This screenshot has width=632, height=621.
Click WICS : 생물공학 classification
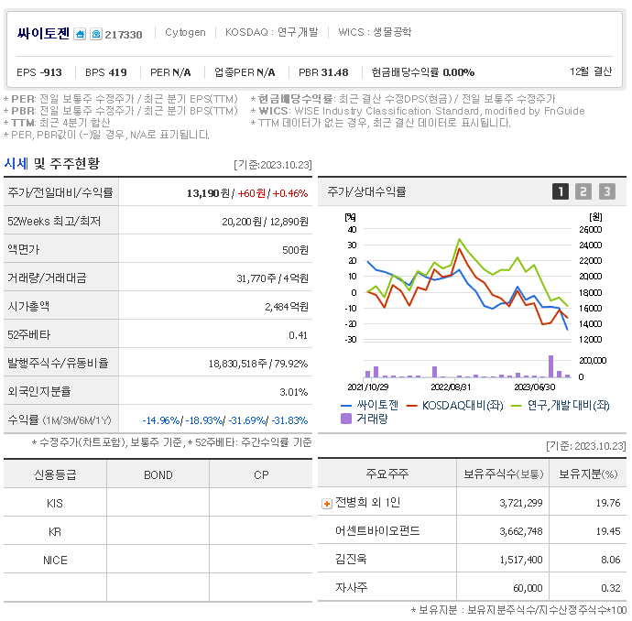coord(375,32)
